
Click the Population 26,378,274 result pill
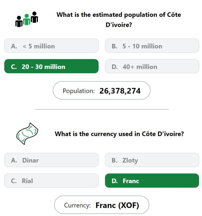tap(102, 90)
